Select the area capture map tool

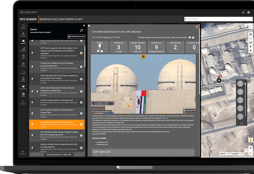tap(250, 38)
